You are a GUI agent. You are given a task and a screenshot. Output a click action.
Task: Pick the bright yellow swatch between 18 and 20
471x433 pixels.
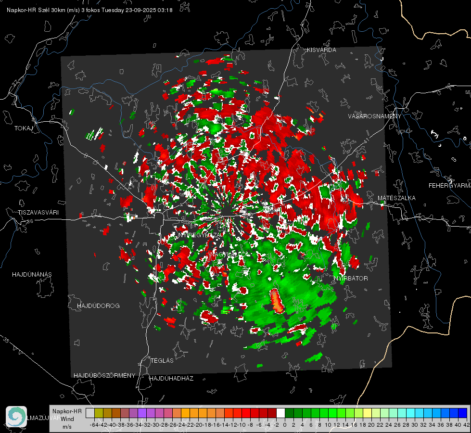click(368, 413)
